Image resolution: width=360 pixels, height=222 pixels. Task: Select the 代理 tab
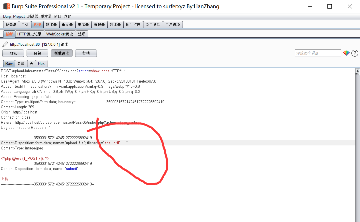[x=37, y=25]
